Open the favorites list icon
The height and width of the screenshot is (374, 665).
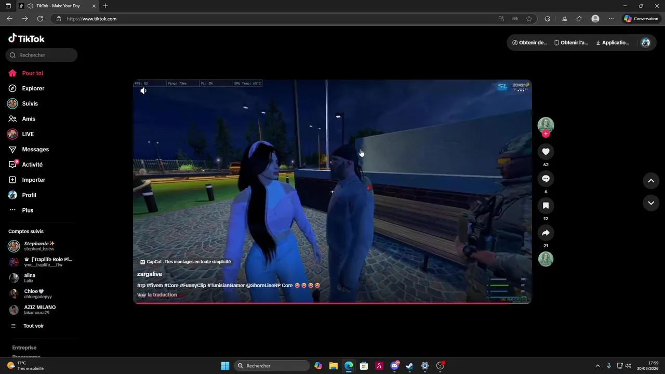click(x=579, y=19)
